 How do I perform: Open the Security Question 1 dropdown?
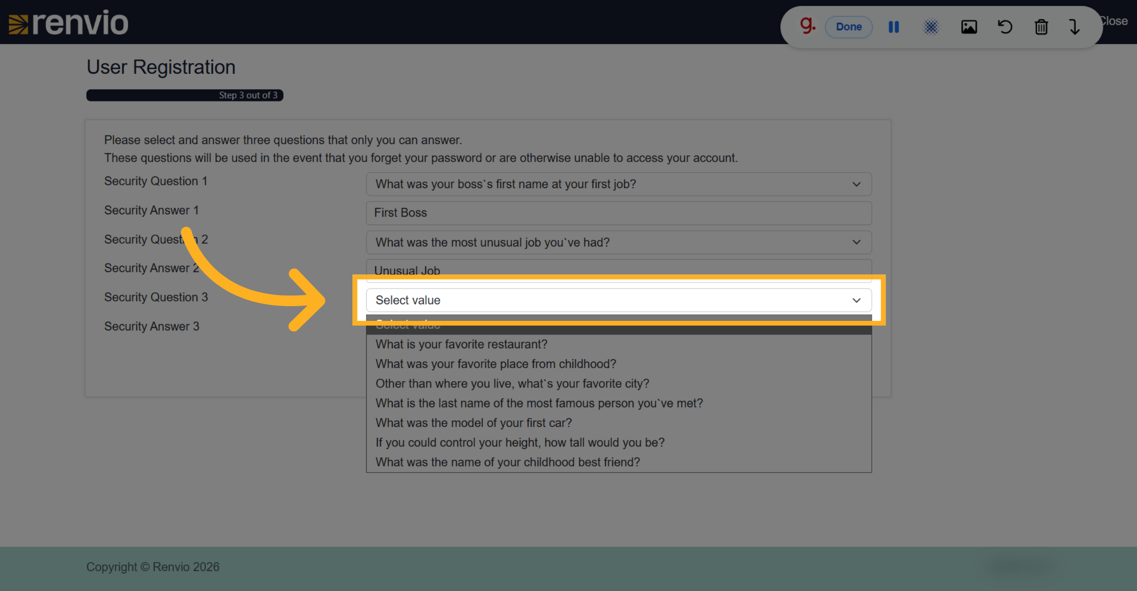pos(619,184)
